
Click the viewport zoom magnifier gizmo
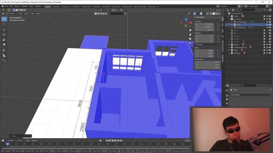(190, 30)
